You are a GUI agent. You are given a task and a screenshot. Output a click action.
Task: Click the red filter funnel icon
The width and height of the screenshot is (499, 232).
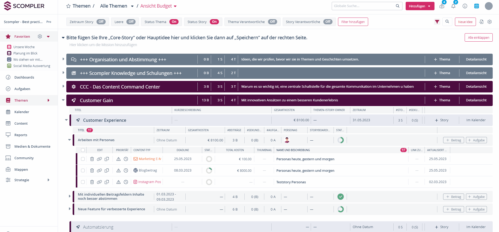click(437, 22)
